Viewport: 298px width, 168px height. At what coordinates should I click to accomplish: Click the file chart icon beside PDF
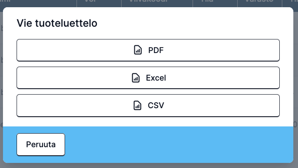click(x=138, y=50)
